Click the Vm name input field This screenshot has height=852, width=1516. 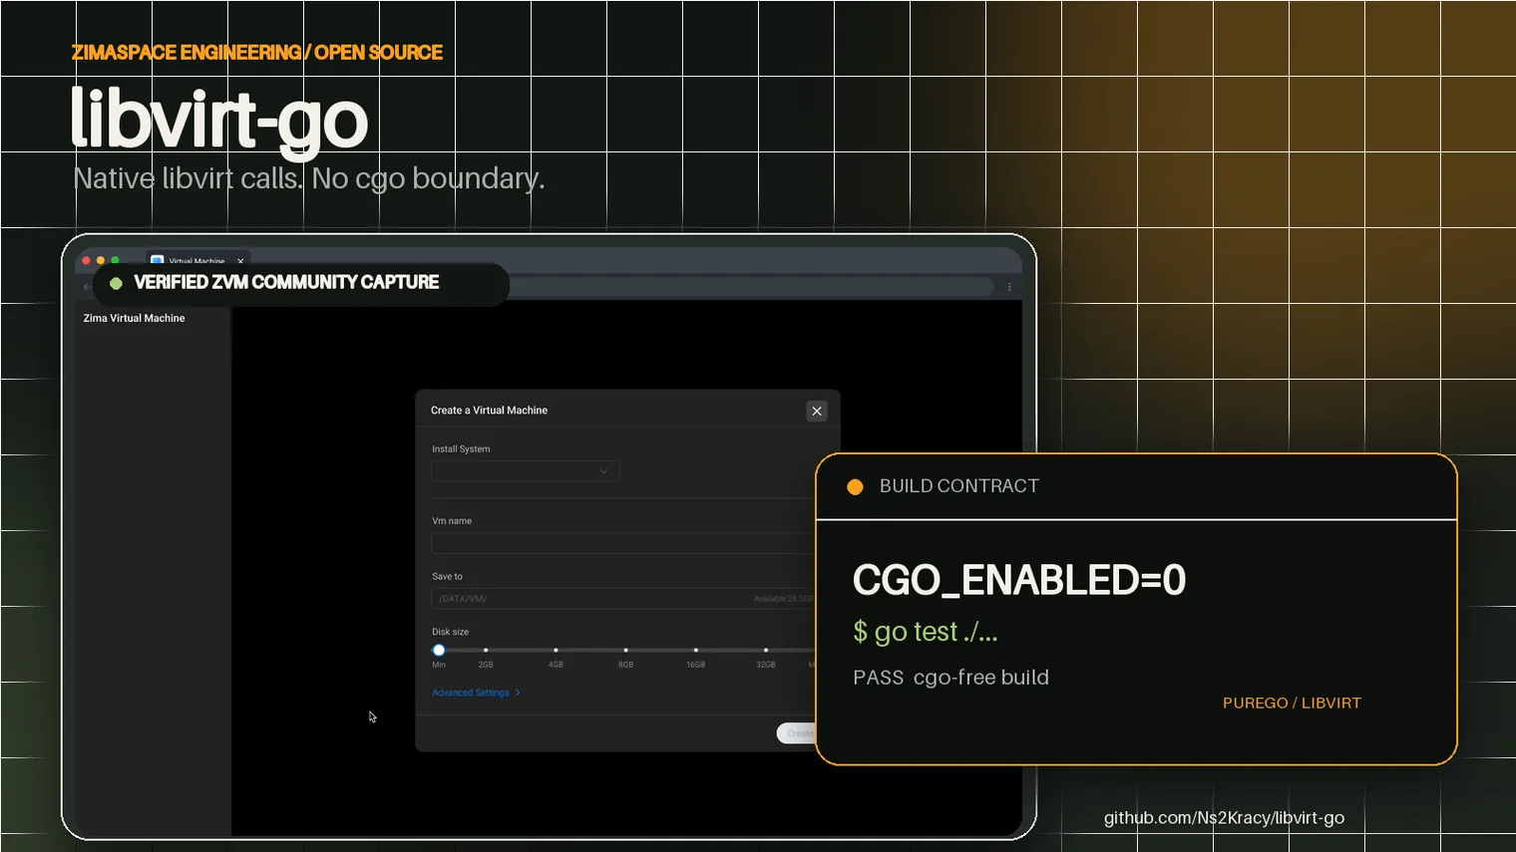[623, 543]
